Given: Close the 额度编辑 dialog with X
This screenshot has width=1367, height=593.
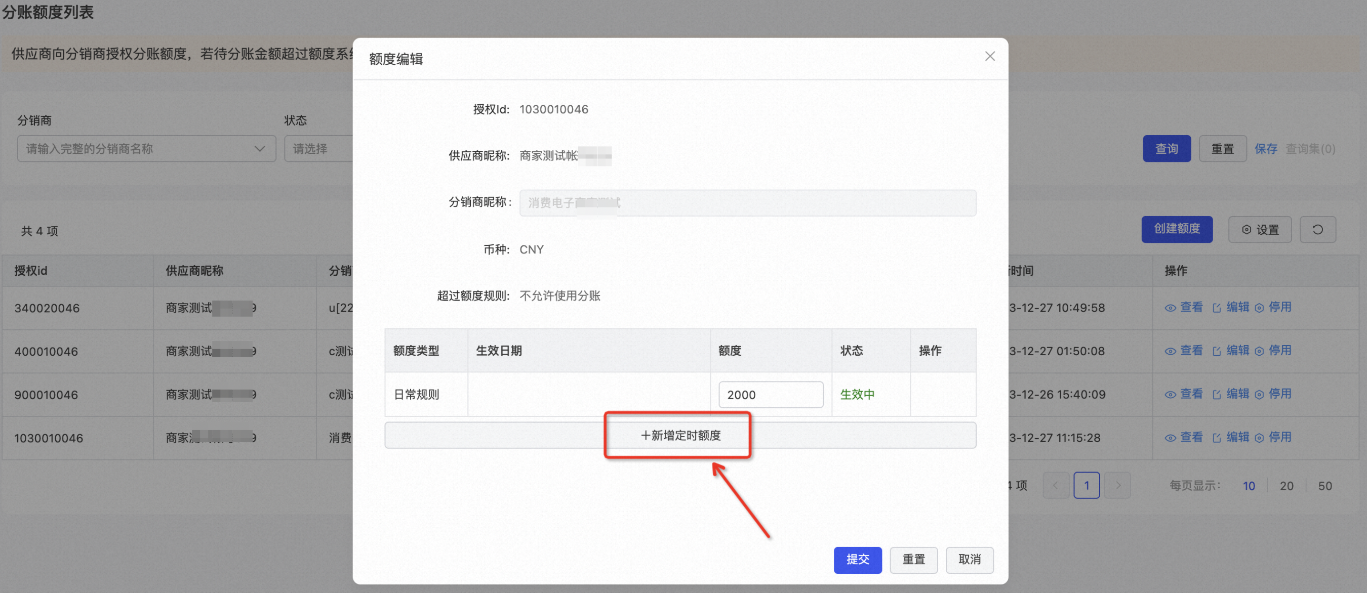Looking at the screenshot, I should coord(990,56).
